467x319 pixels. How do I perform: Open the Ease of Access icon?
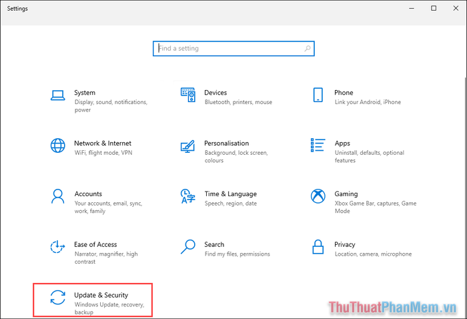click(x=57, y=247)
